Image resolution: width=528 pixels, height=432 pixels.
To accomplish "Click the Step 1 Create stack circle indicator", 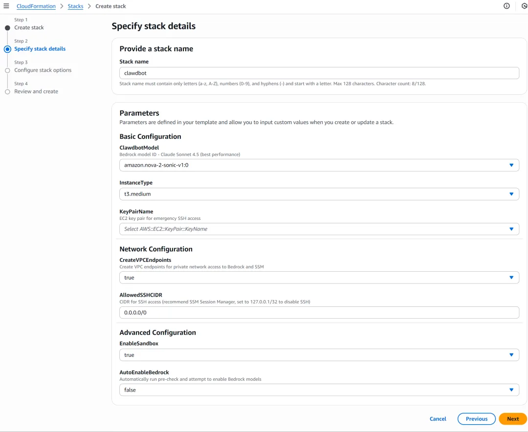I will click(7, 28).
